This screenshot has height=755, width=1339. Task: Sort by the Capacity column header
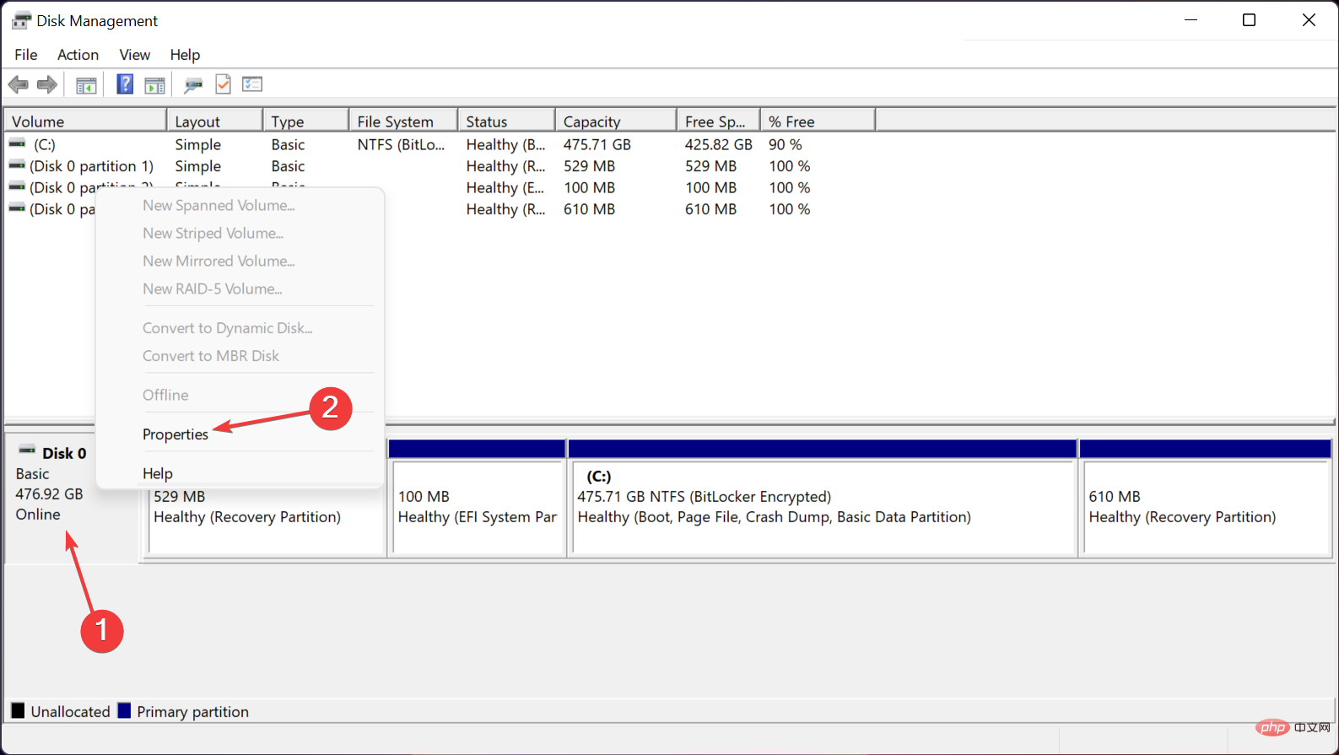(616, 121)
